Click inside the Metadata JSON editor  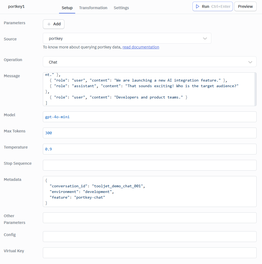point(150,192)
